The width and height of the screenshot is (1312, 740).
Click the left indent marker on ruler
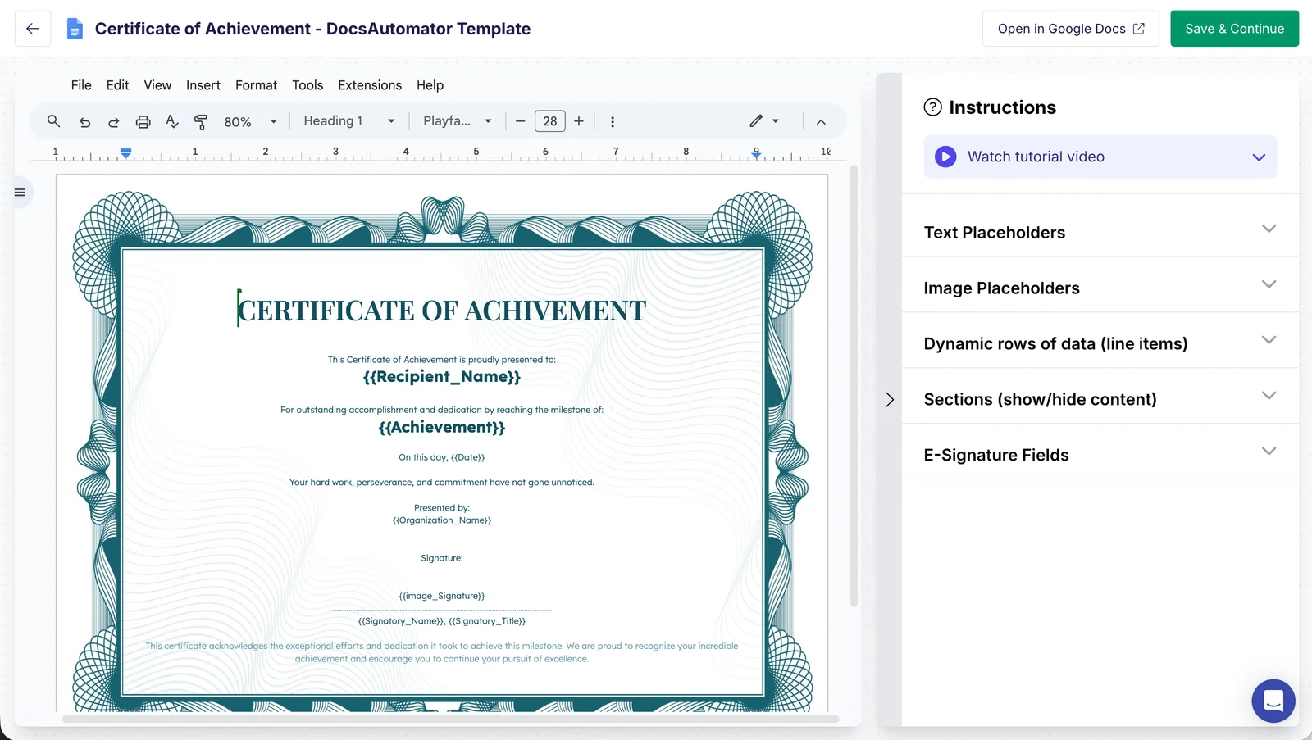(x=125, y=153)
